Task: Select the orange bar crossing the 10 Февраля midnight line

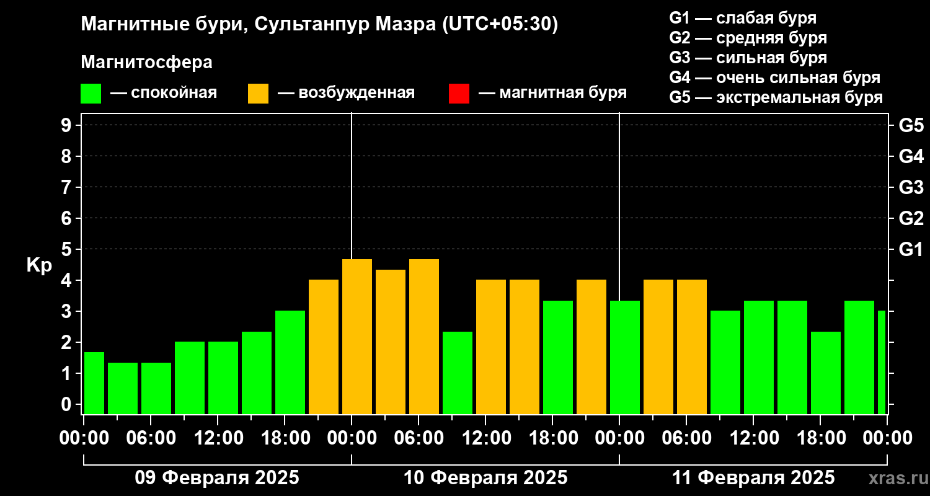Action: coord(357,337)
